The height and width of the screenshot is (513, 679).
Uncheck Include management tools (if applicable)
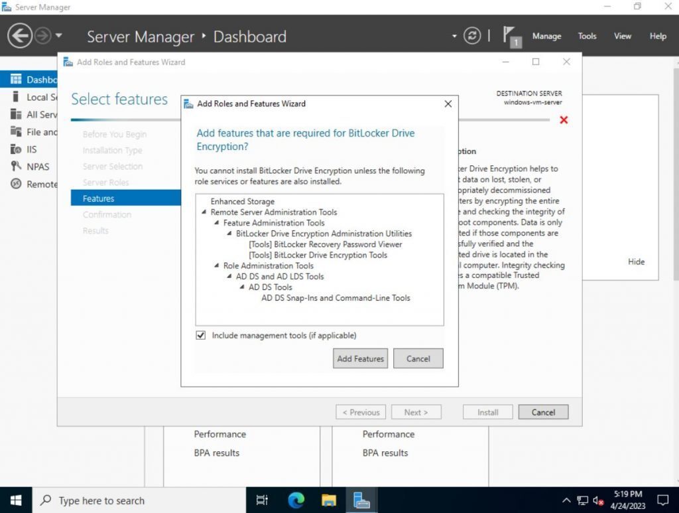[x=200, y=335]
